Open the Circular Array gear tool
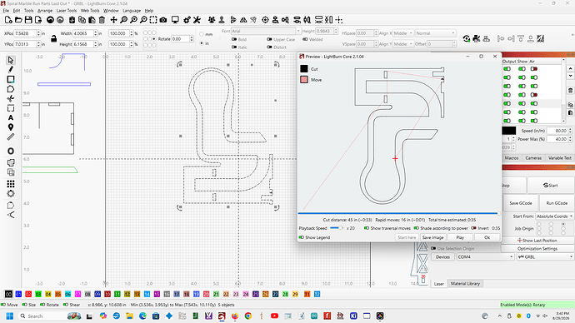The height and width of the screenshot is (323, 575). (x=11, y=193)
